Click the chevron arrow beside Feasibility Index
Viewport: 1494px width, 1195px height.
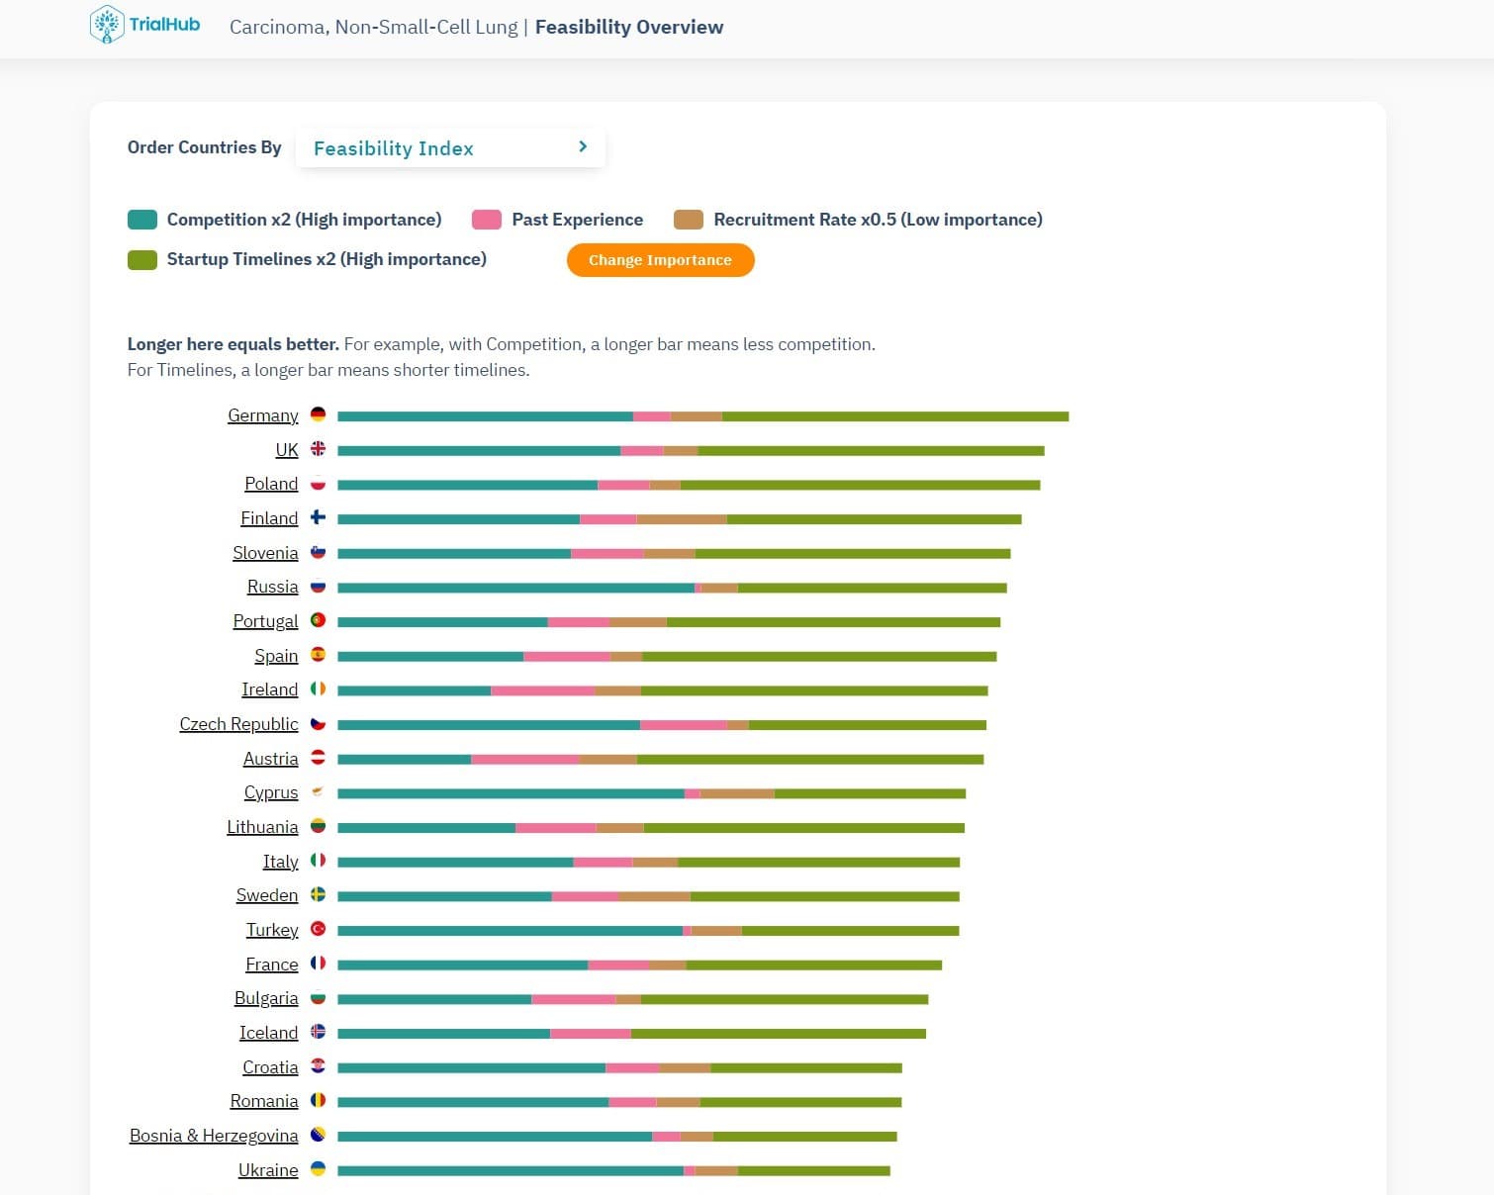point(583,147)
